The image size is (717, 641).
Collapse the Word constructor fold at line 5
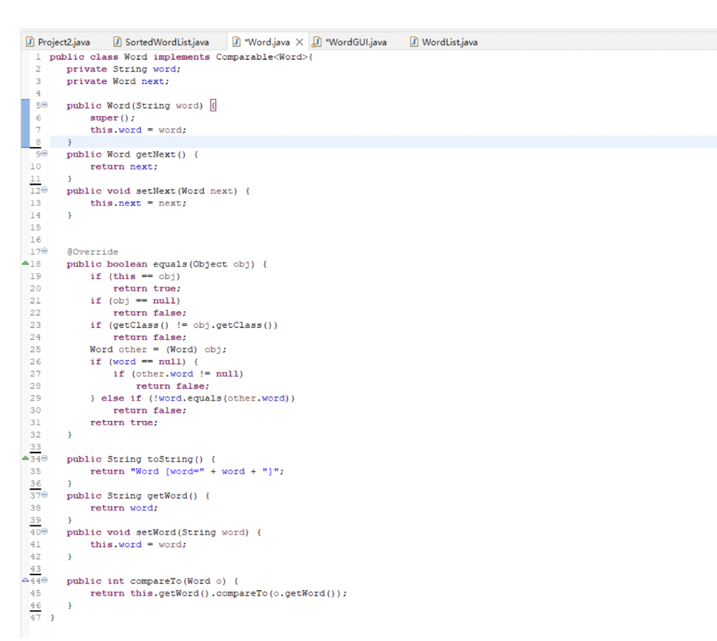point(44,105)
